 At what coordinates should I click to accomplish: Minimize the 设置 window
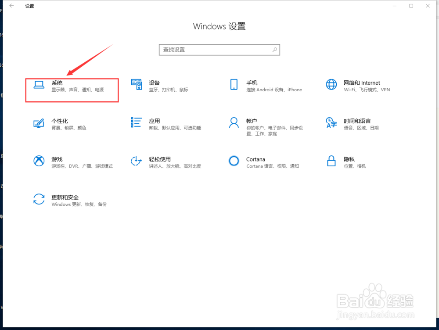395,6
